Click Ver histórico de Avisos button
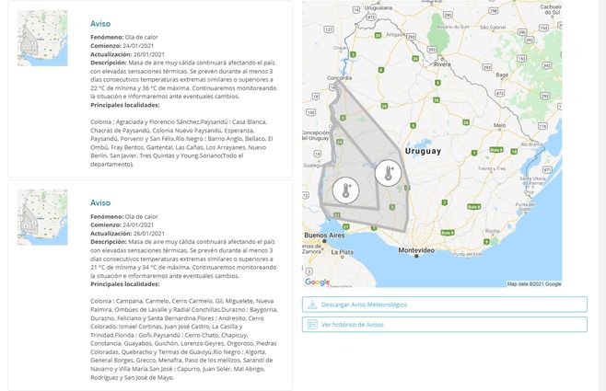This screenshot has width=606, height=391. [x=444, y=325]
